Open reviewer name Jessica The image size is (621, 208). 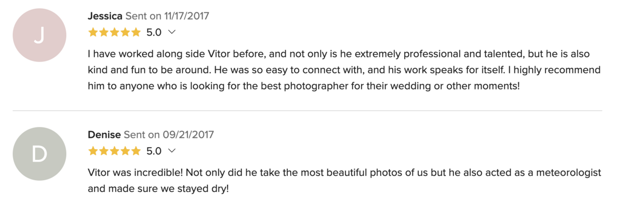click(x=105, y=16)
